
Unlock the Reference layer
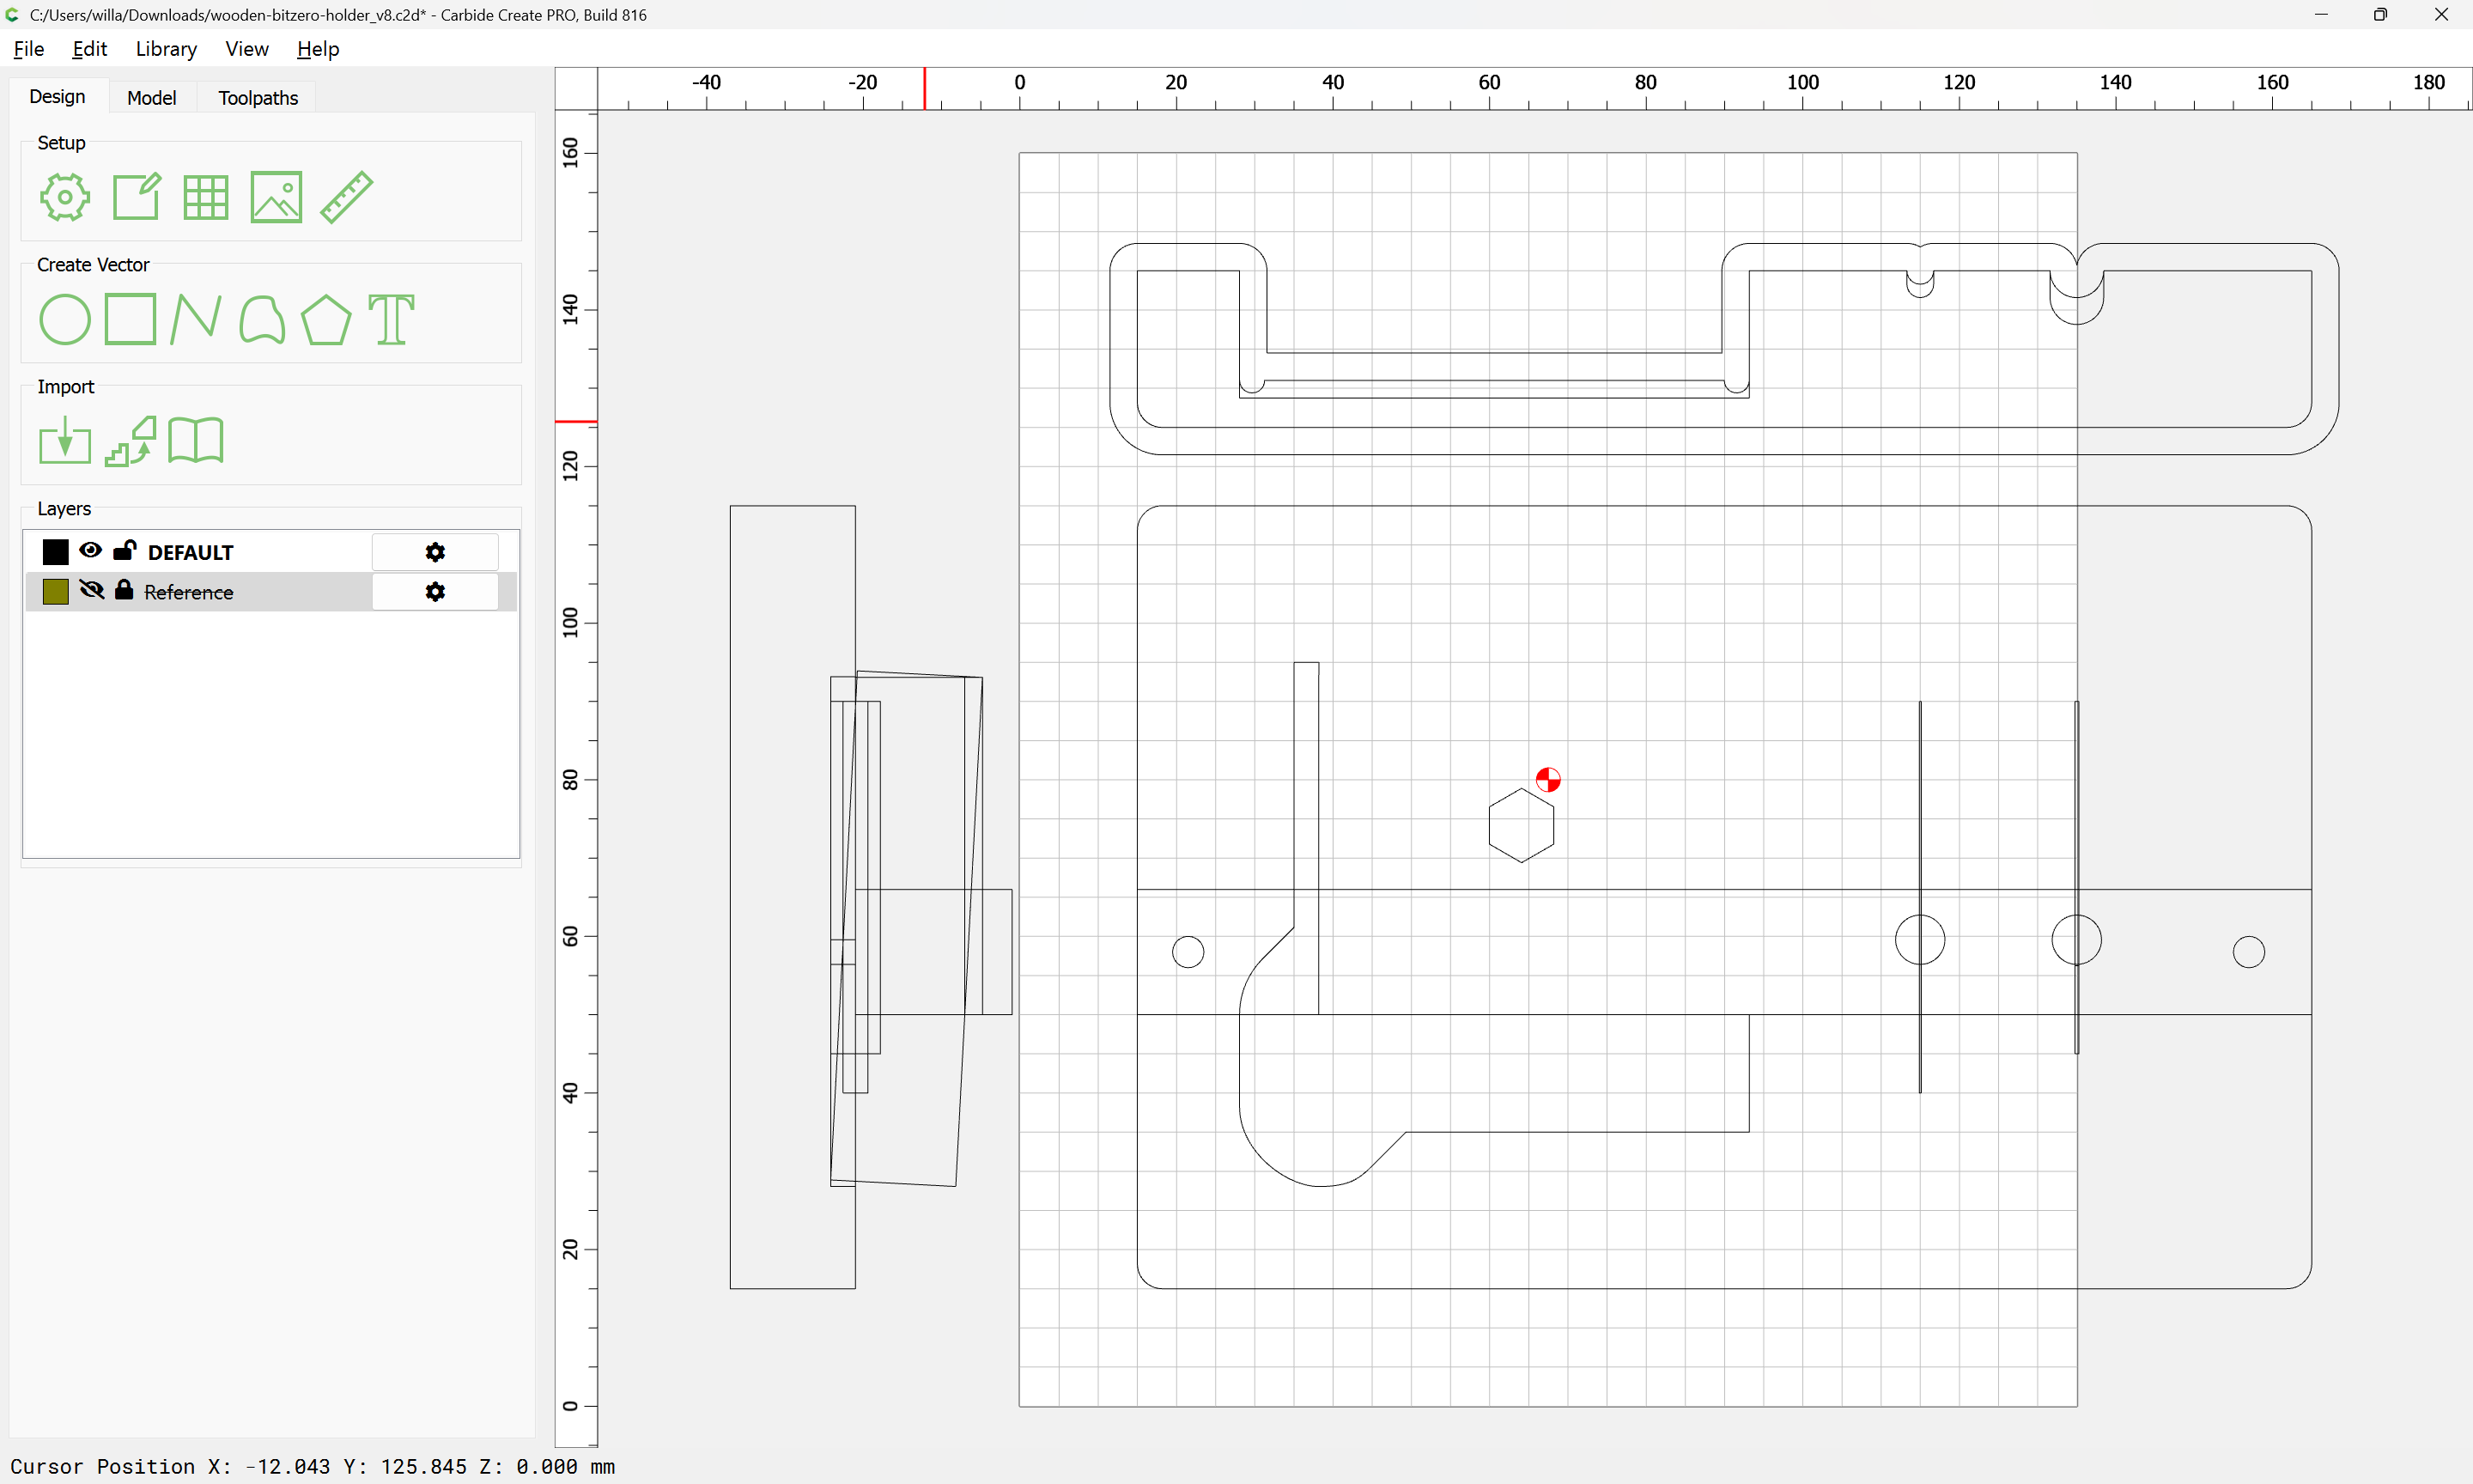(x=124, y=591)
